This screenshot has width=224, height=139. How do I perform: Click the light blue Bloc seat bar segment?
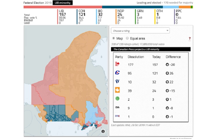pos(171,7)
